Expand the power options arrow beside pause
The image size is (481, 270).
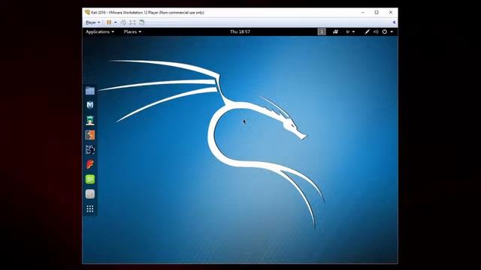(x=116, y=22)
